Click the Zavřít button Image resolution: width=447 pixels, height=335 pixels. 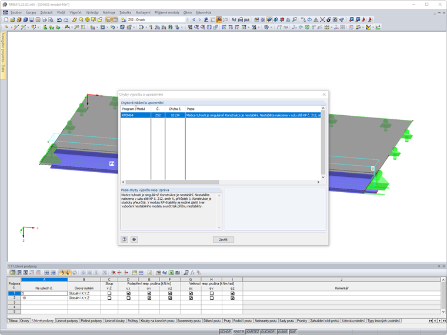pyautogui.click(x=223, y=240)
